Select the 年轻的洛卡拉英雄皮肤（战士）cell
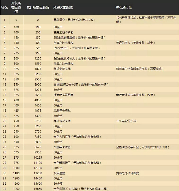Screen dimensions: 179x191 136,43
